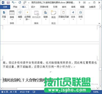Expand the 页眉和页脚 dropdown arrow
This screenshot has width=102, height=94.
pos(64,20)
